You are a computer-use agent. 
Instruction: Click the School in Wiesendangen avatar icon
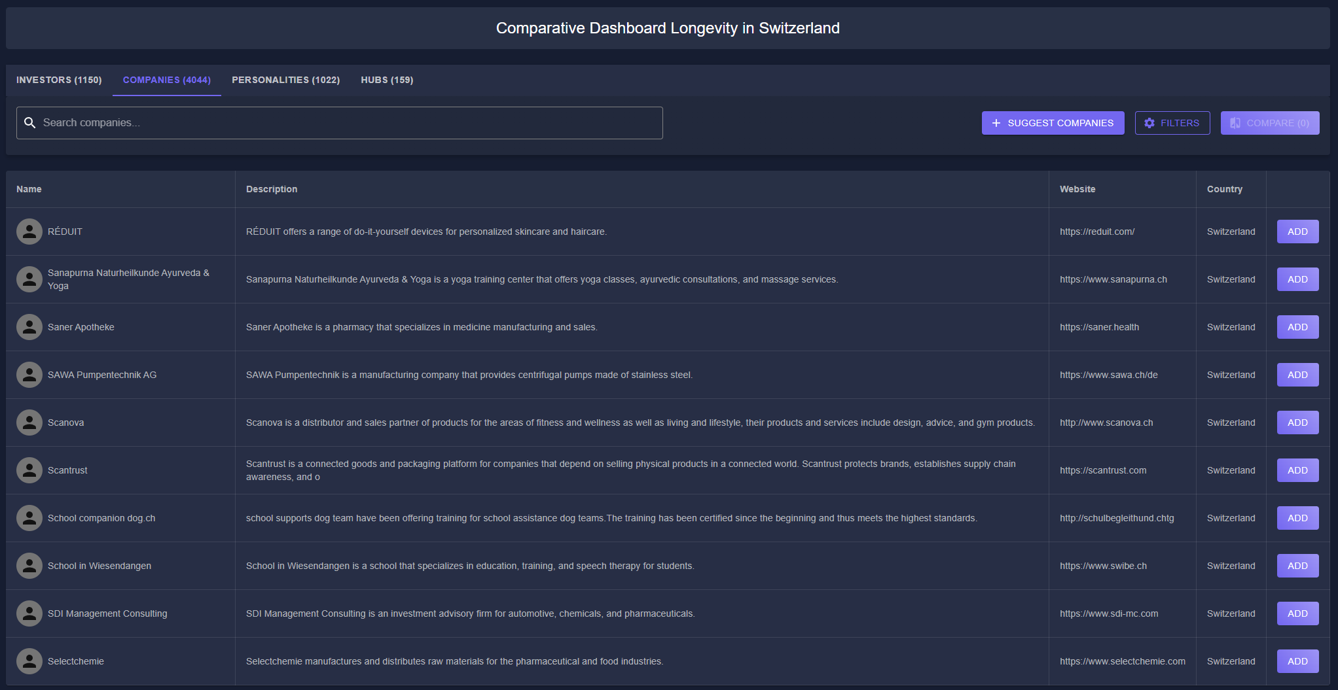(x=29, y=566)
